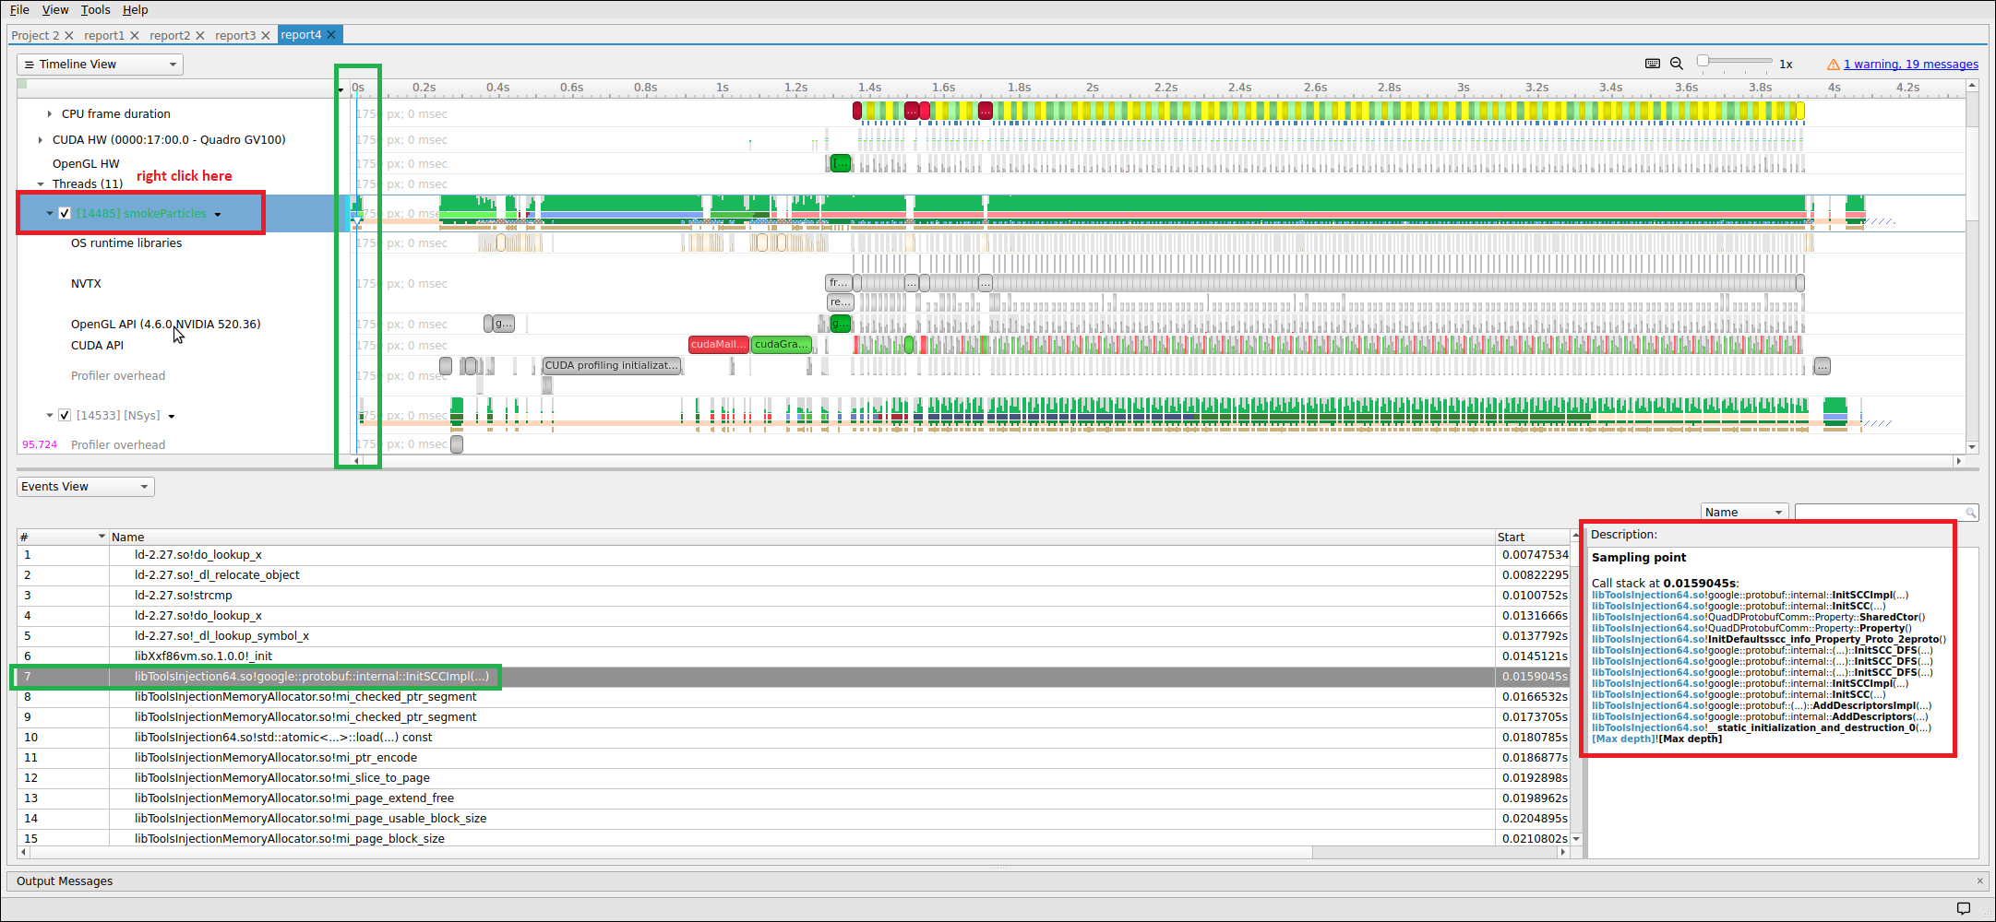Click the search icon in the Events filter field

pos(1971,512)
